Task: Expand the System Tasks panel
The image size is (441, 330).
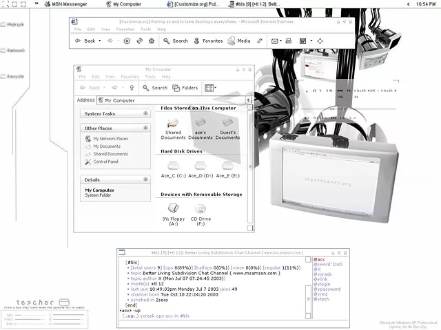Action: 145,113
